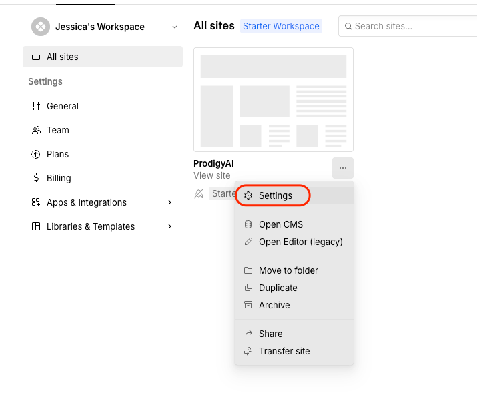The image size is (477, 393).
Task: Click the Transfer site icon
Action: tap(248, 351)
